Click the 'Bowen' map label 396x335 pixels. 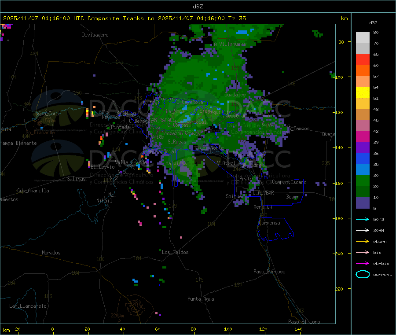[x=293, y=196]
